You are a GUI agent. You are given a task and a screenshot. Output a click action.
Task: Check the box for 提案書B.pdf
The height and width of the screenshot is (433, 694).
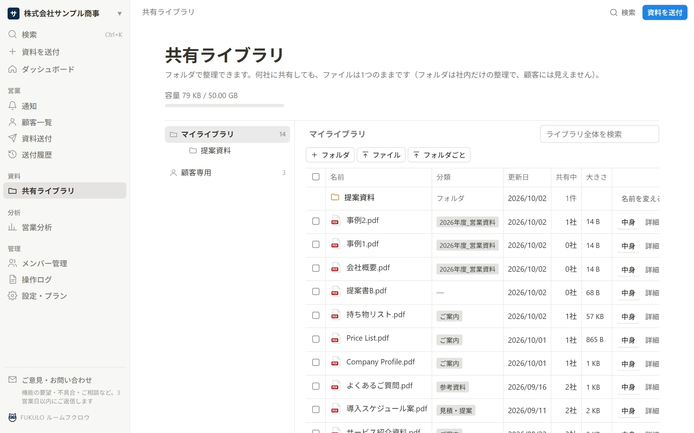coord(316,292)
